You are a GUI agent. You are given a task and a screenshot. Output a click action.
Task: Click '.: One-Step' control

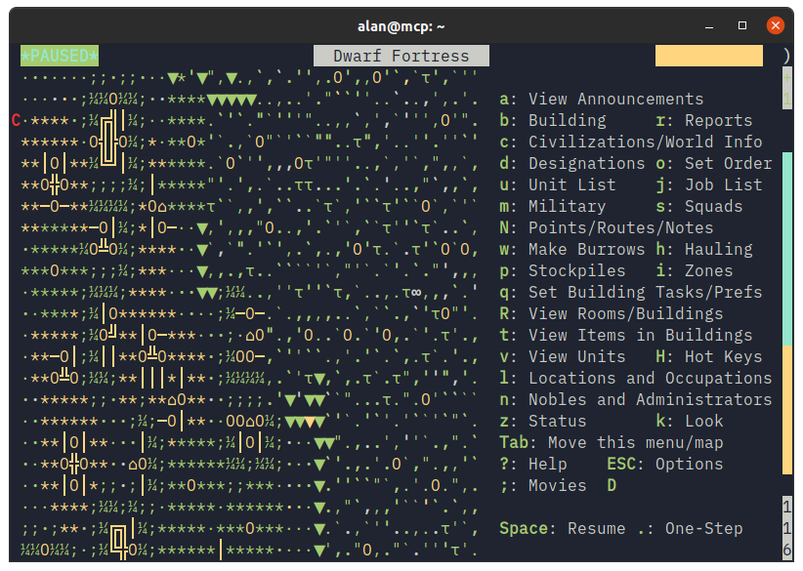(x=690, y=528)
